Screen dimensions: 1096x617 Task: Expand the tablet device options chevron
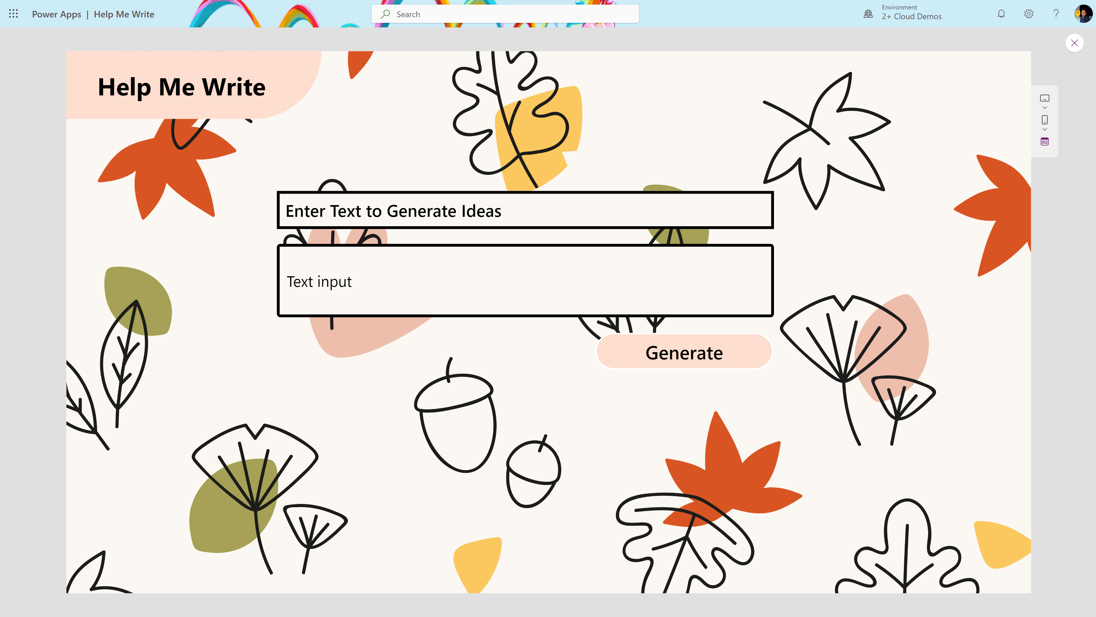pos(1045,108)
